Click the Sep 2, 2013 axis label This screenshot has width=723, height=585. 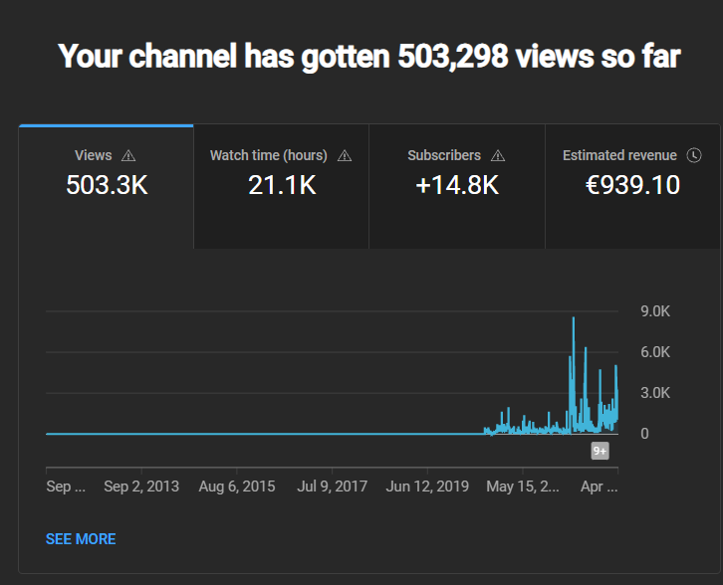coord(141,487)
